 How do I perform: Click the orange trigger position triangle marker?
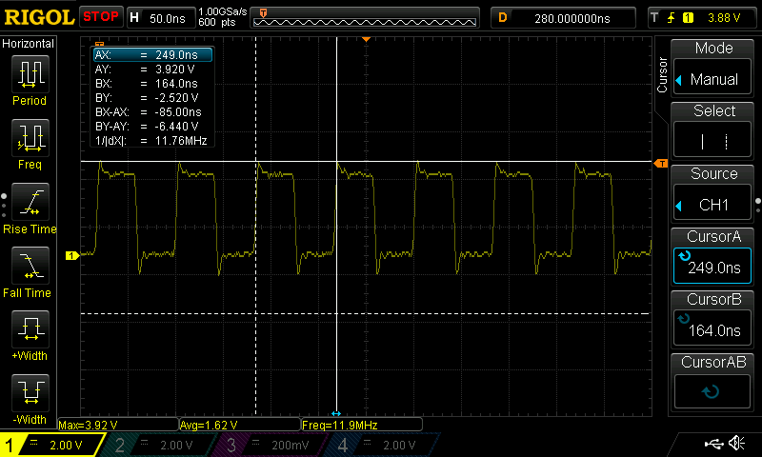[367, 39]
